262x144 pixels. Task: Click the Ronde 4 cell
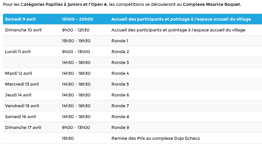(120, 73)
